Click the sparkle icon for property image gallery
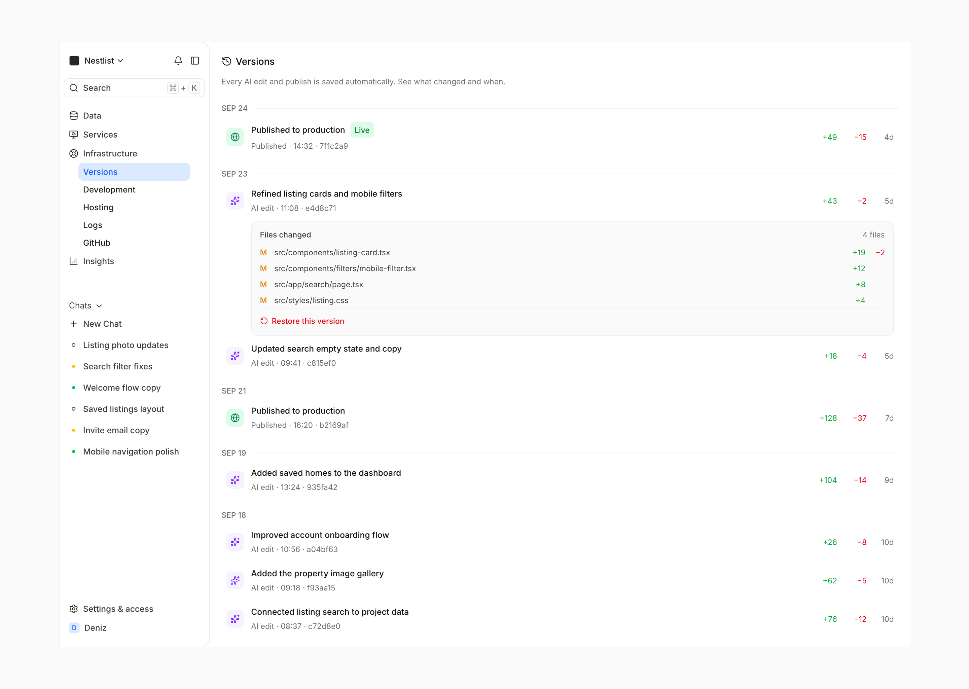The image size is (969, 689). pos(235,580)
